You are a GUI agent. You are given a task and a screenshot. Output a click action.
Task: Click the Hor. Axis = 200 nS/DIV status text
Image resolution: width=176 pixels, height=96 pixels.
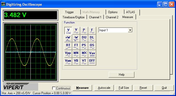[16, 93]
